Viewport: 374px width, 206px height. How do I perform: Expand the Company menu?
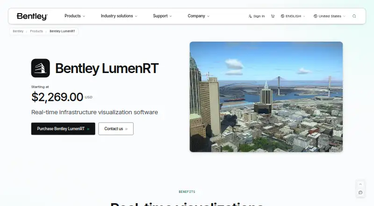198,16
